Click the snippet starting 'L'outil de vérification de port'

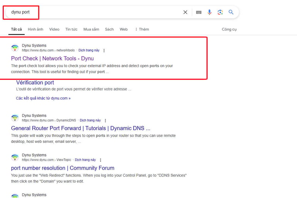point(73,89)
